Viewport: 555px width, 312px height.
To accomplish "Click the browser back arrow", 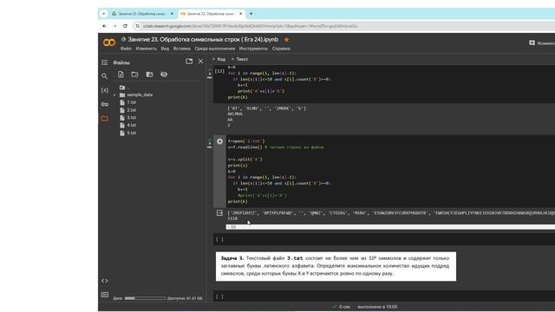I will [104, 26].
